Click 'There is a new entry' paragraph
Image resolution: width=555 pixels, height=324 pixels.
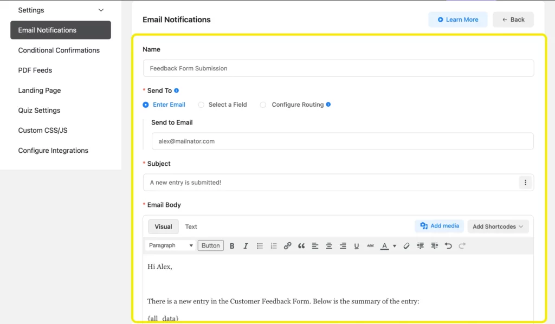[x=283, y=301]
